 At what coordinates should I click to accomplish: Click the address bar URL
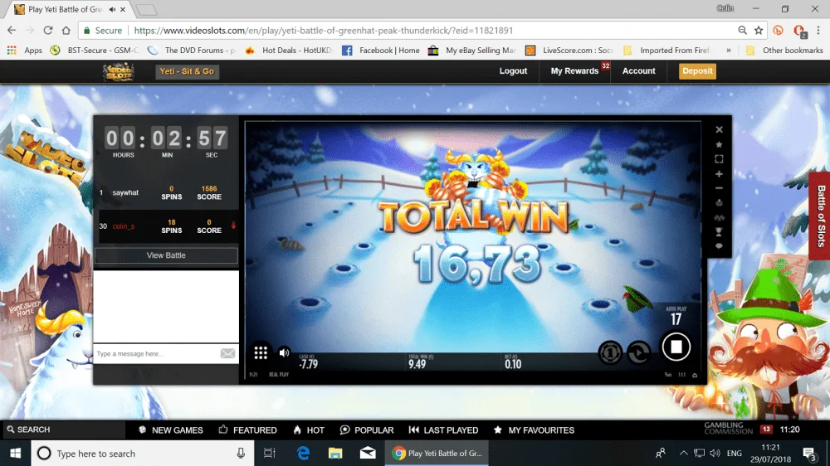point(324,31)
